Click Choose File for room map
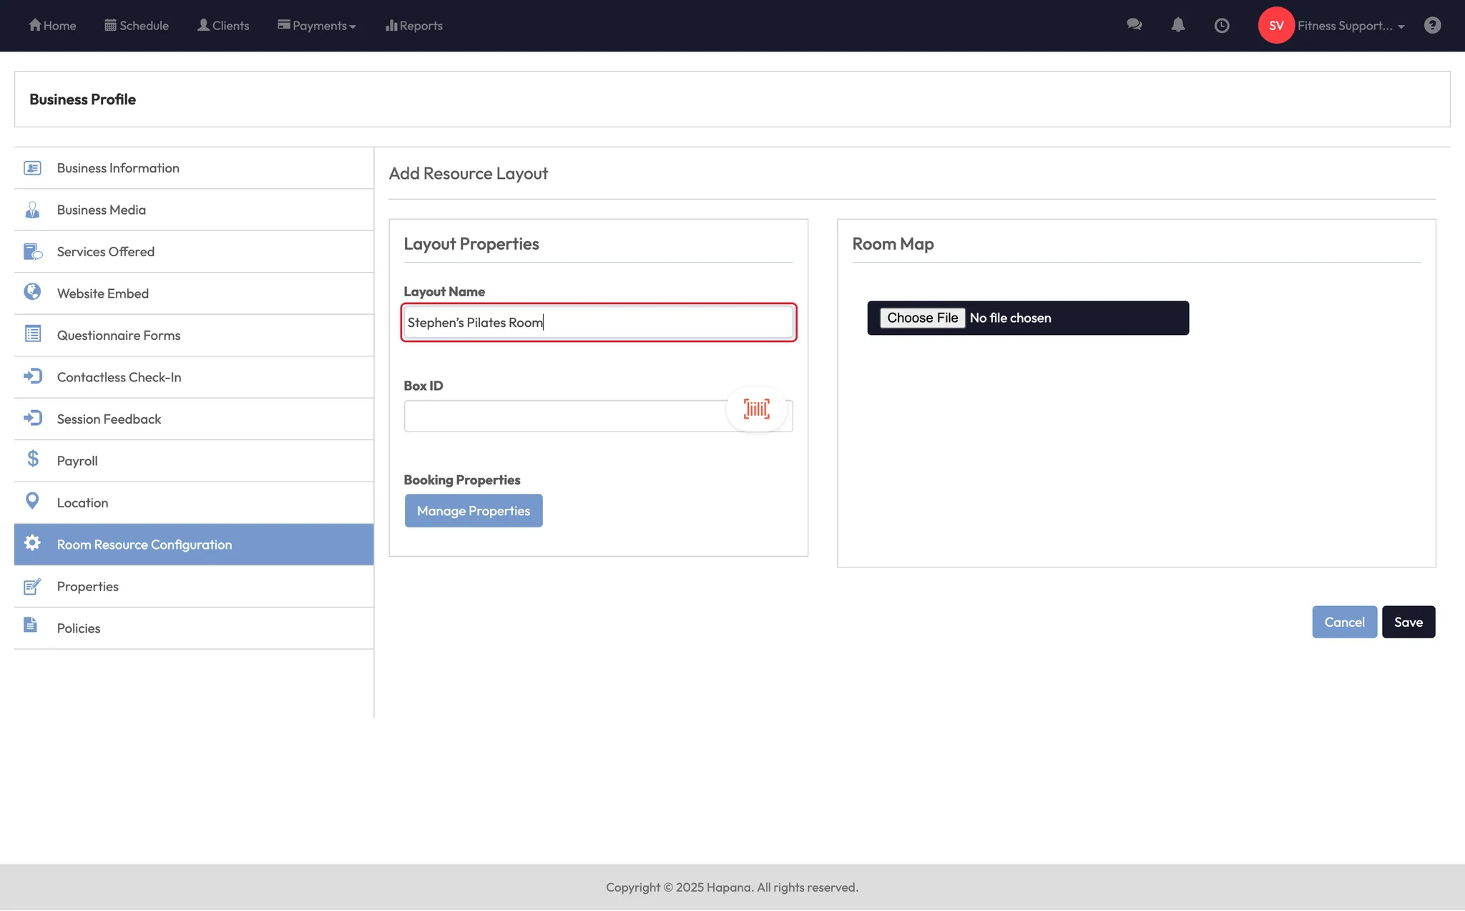 tap(922, 318)
